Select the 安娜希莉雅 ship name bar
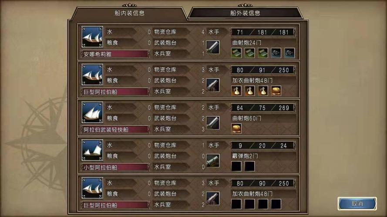Screen dimensions: 387x217 coord(115,54)
